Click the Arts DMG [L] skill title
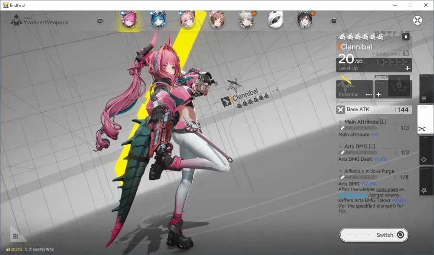 click(359, 146)
